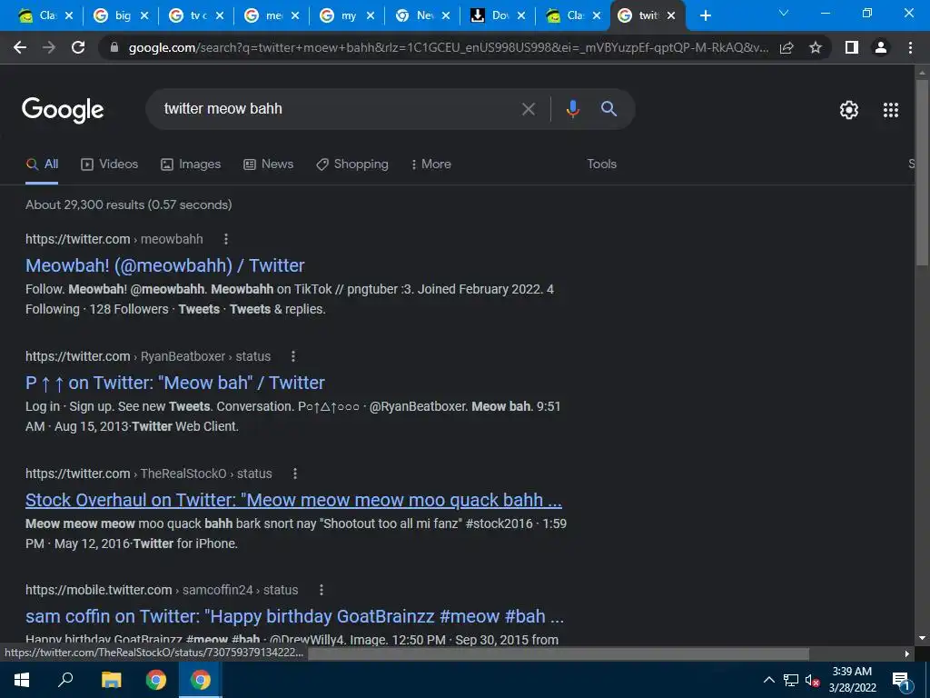Click the share page icon in address bar
930x698 pixels.
pyautogui.click(x=787, y=47)
